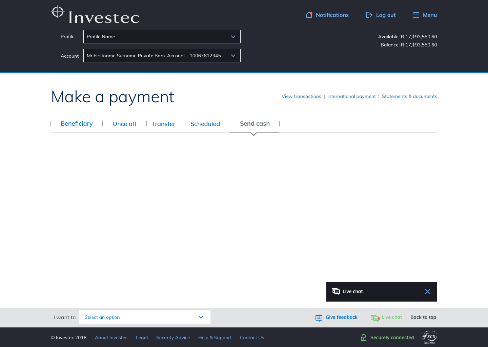Click the green Live chat icon
This screenshot has height=347, width=488.
coord(375,318)
